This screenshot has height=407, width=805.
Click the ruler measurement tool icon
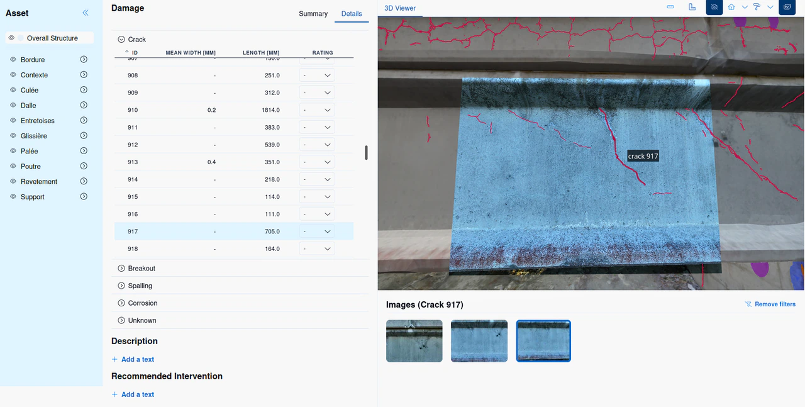(692, 7)
